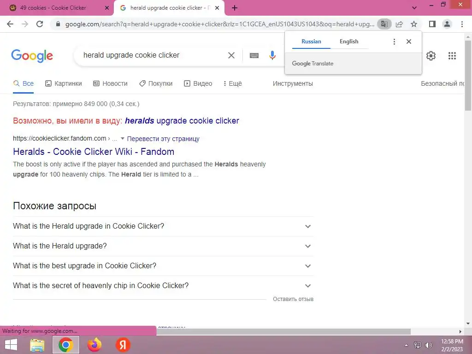Open translate popup options menu
This screenshot has width=472, height=354.
(394, 41)
